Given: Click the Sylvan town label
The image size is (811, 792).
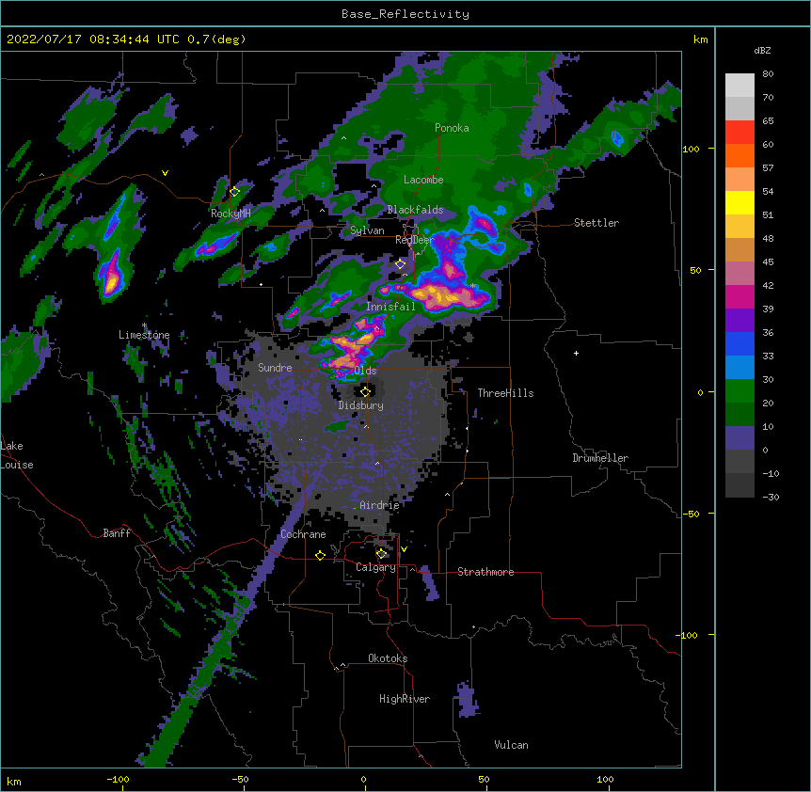Looking at the screenshot, I should pos(367,230).
